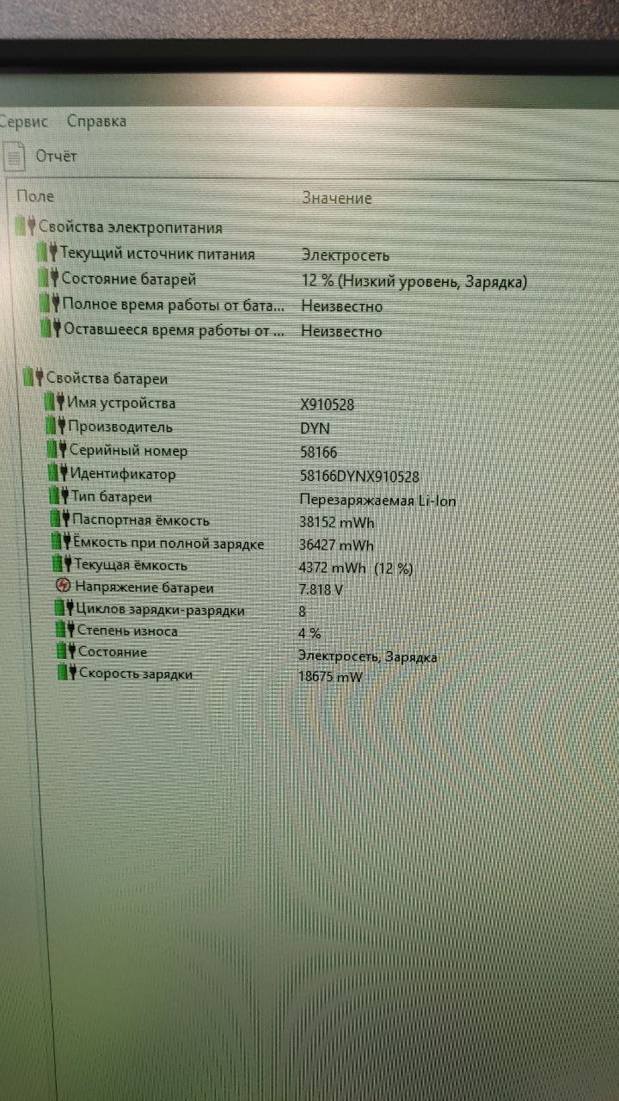Click the value Электросеть, Зарядка

367,656
